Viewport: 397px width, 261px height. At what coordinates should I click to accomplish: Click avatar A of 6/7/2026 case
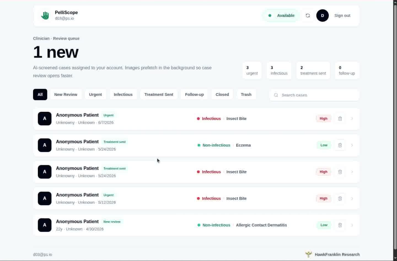45,119
